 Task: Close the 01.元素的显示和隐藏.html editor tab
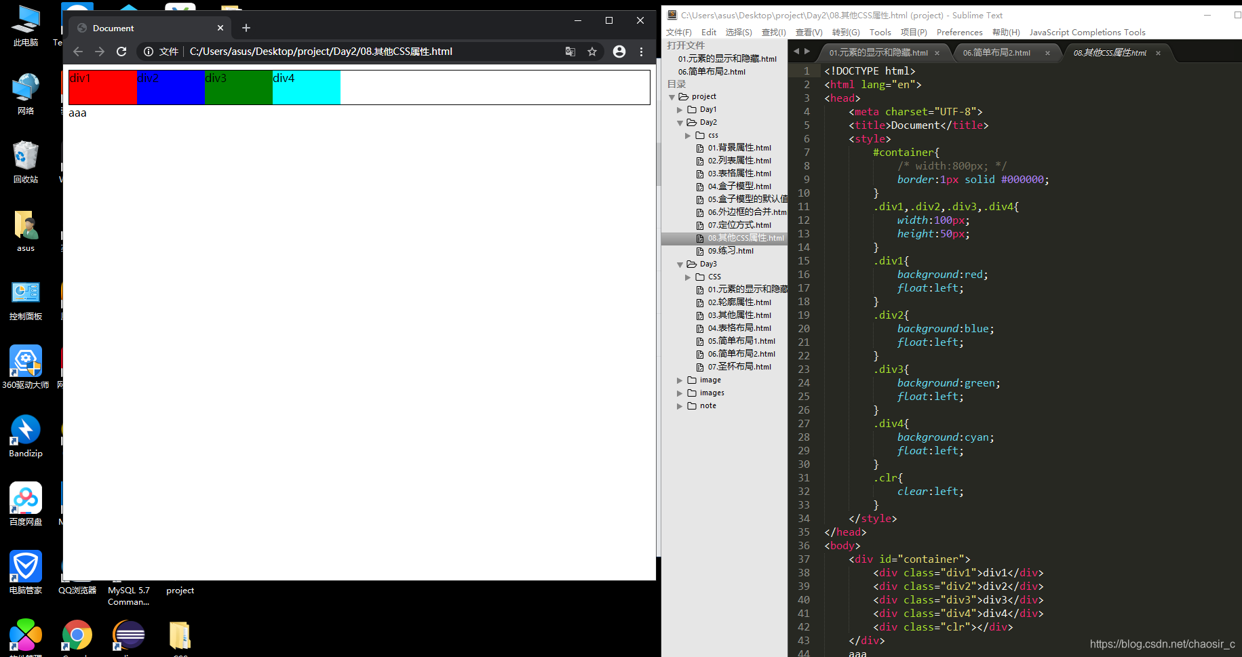click(937, 53)
